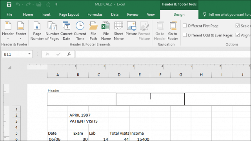Click the Insert Function fx button
Image resolution: width=251 pixels, height=141 pixels.
pos(69,54)
